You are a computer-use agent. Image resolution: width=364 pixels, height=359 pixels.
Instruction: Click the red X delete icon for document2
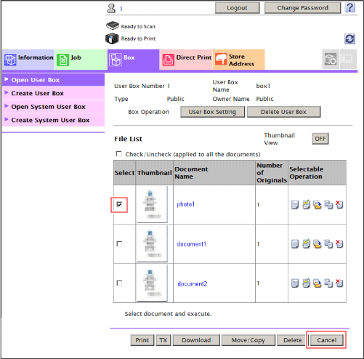pyautogui.click(x=339, y=283)
